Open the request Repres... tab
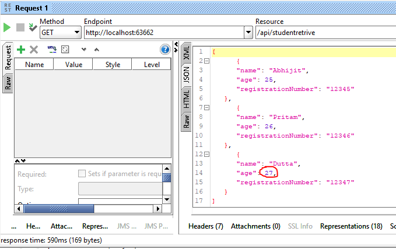Viewport: 396px width, 249px height. pos(95,226)
